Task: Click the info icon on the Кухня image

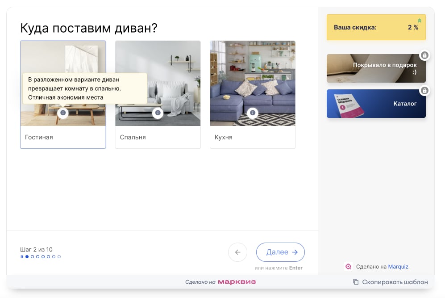Action: pyautogui.click(x=253, y=113)
